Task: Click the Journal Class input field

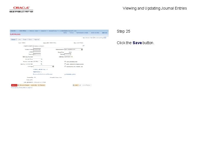Action: pyautogui.click(x=37, y=59)
